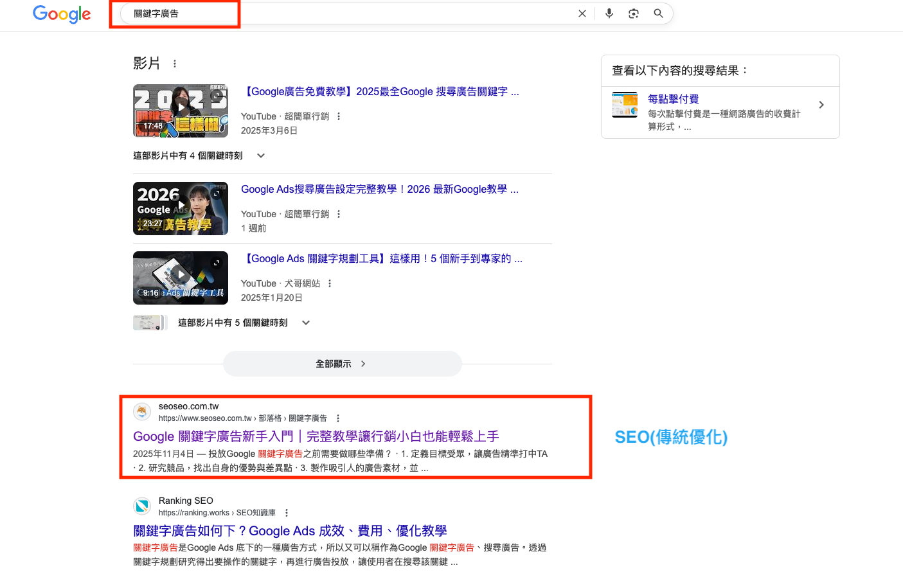Open Ranking SEO 關鍵字廣告如何下 result link

pyautogui.click(x=290, y=531)
